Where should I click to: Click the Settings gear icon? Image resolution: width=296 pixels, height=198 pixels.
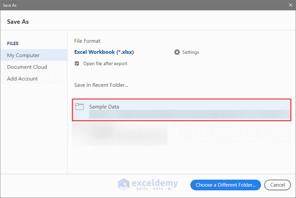[x=177, y=52]
